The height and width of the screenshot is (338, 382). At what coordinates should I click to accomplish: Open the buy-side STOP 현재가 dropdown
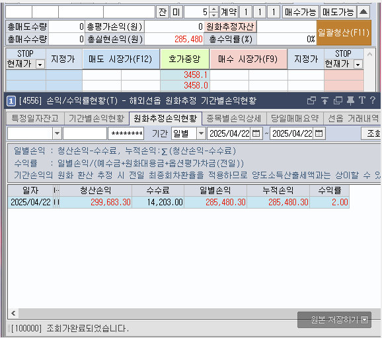coord(358,65)
